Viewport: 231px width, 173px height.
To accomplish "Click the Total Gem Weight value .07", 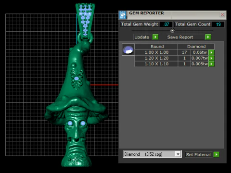I will click(166, 25).
